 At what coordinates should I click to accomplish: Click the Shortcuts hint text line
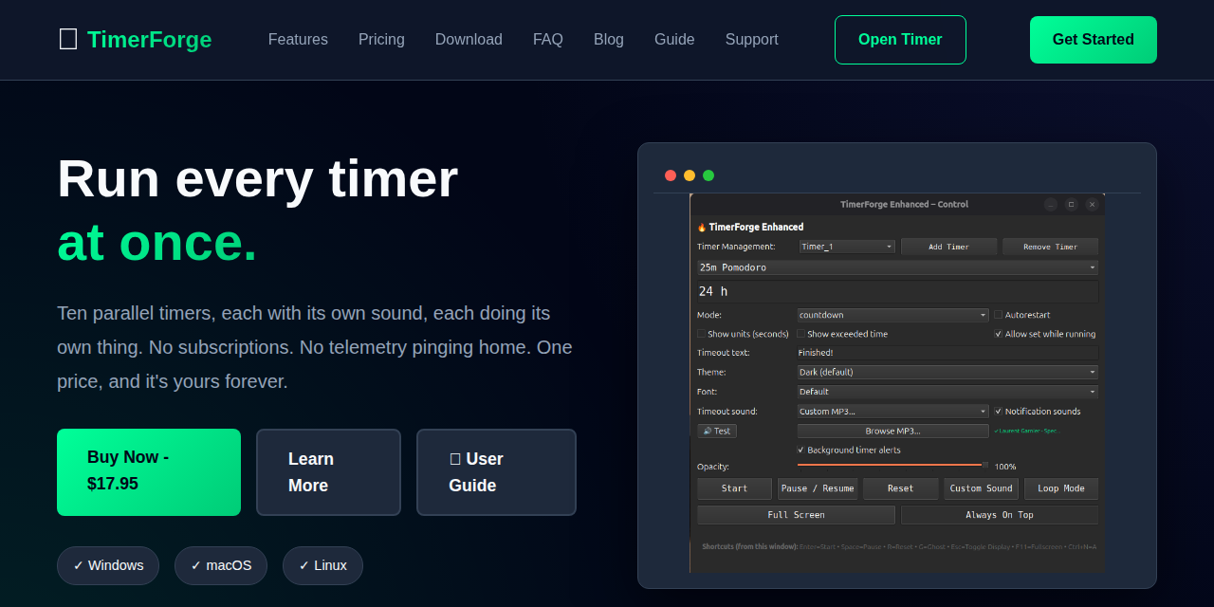click(899, 546)
